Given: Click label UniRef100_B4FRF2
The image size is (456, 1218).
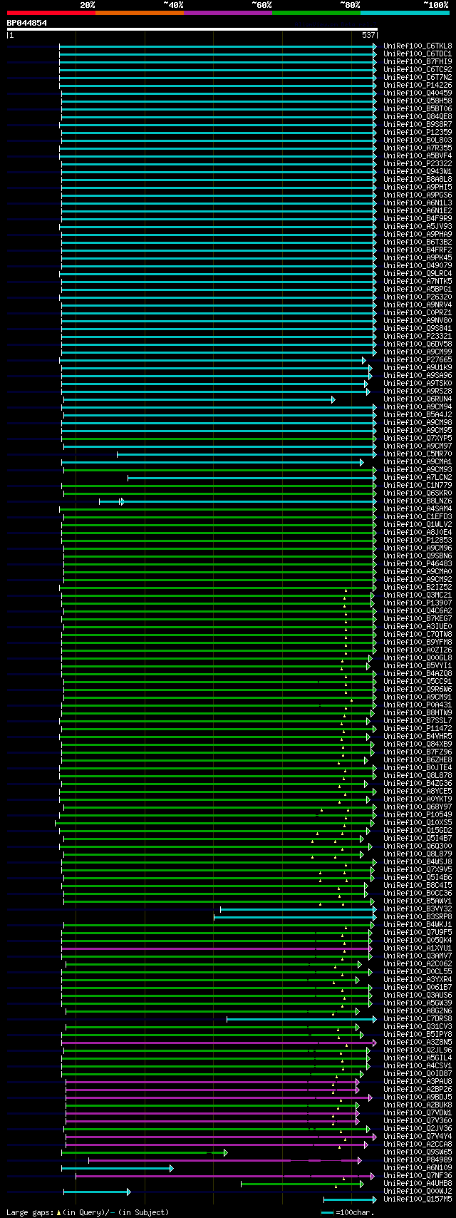Looking at the screenshot, I should (418, 250).
